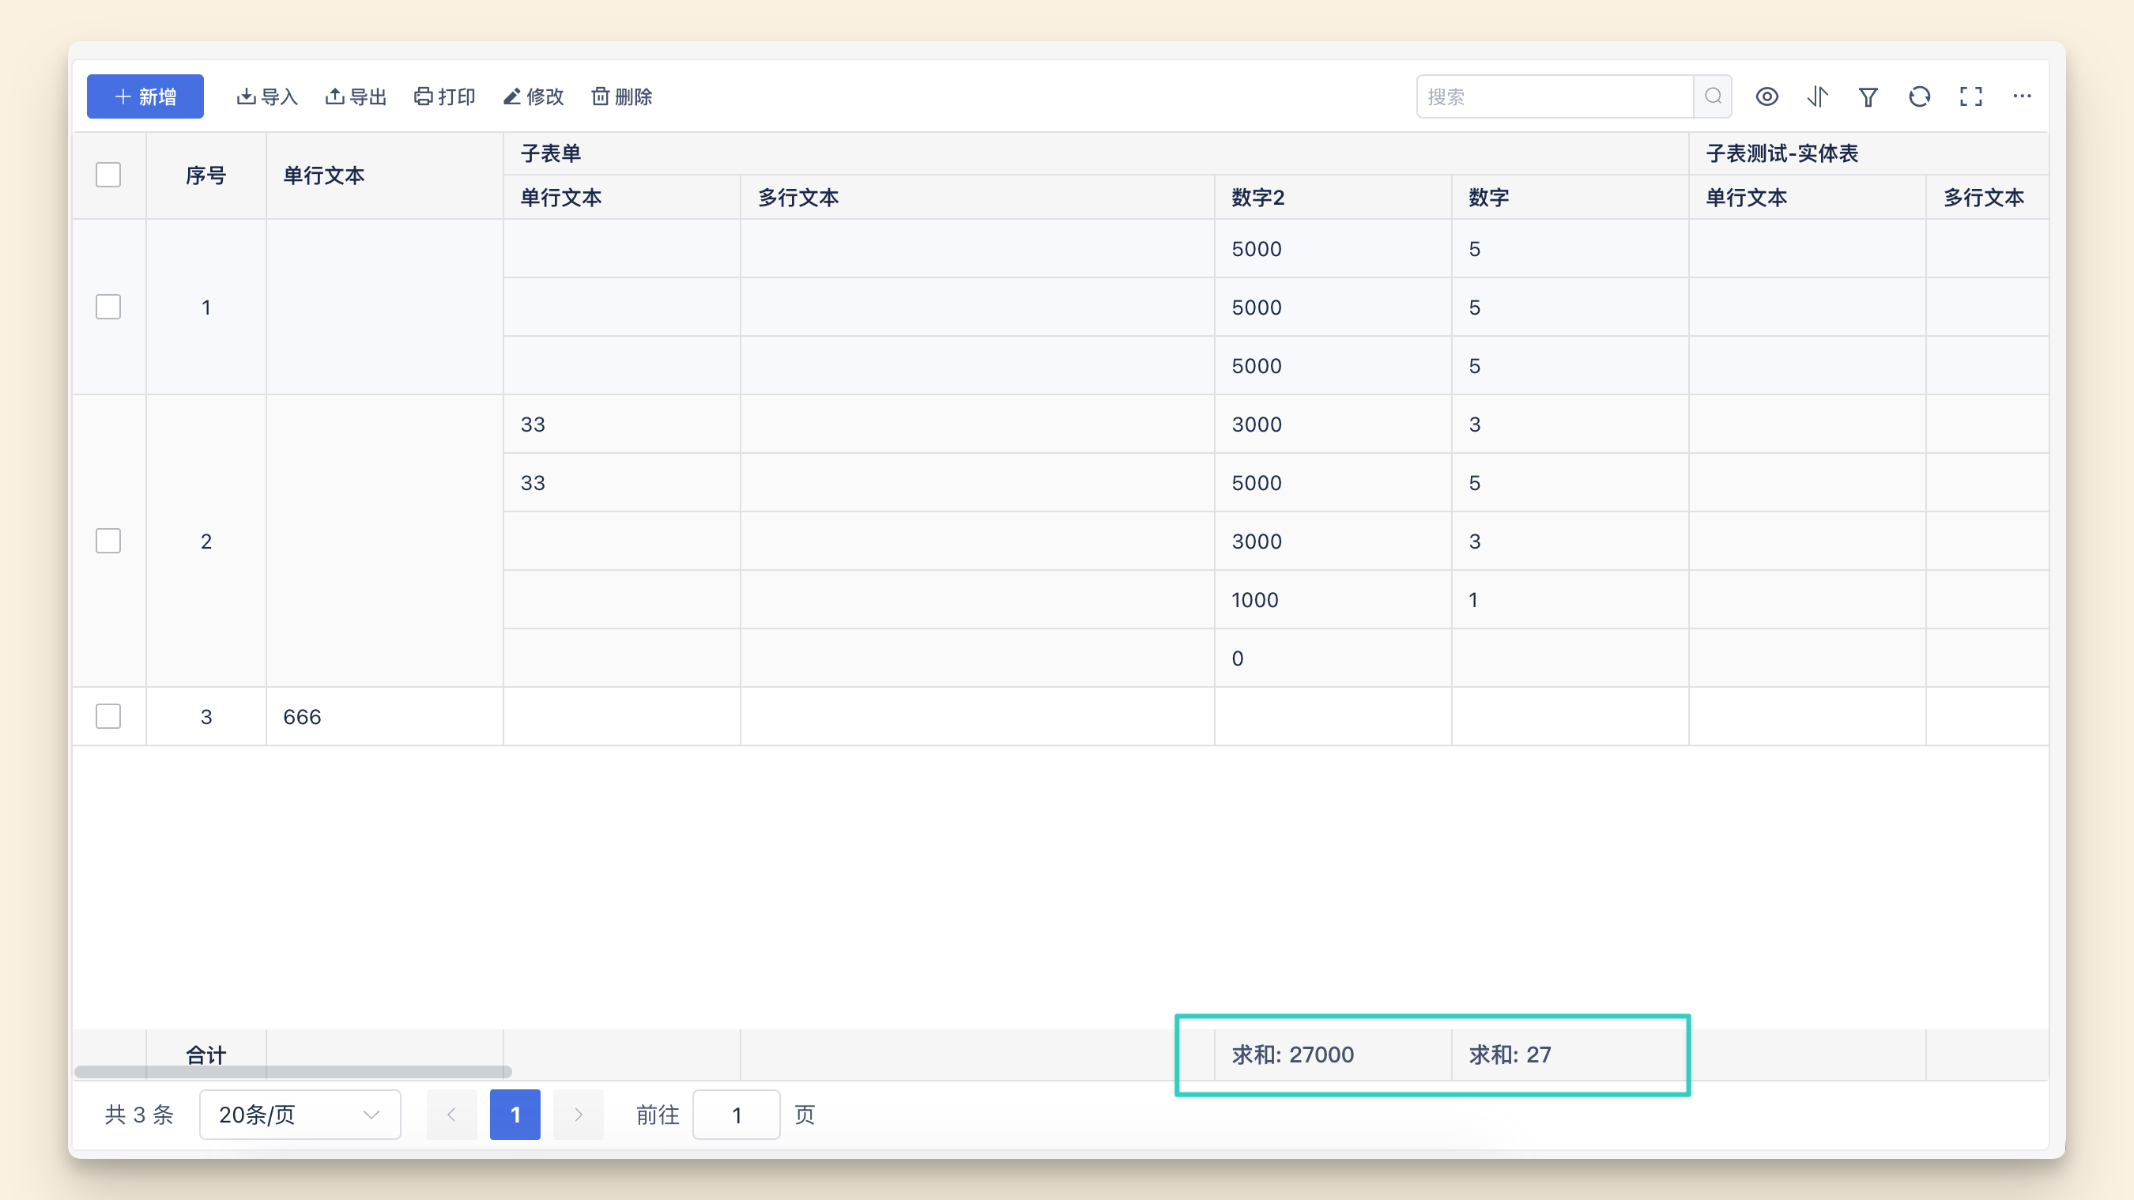Image resolution: width=2134 pixels, height=1200 pixels.
Task: Click the Import (导入) toolbar button
Action: (267, 96)
